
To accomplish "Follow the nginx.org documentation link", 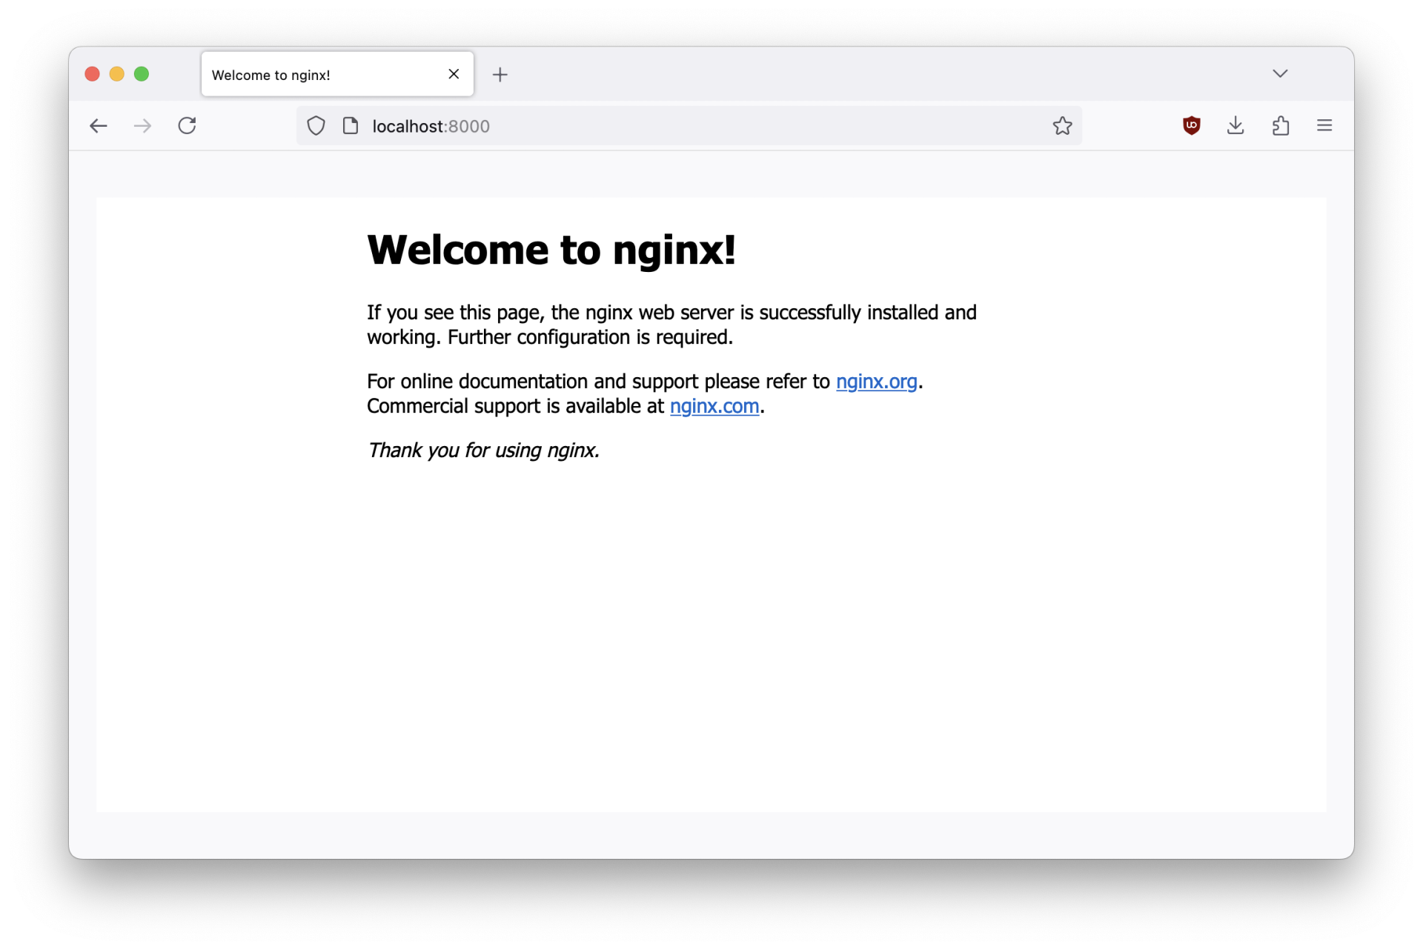I will (x=876, y=382).
